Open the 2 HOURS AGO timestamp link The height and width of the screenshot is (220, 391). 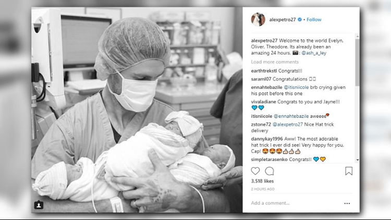[x=263, y=189]
